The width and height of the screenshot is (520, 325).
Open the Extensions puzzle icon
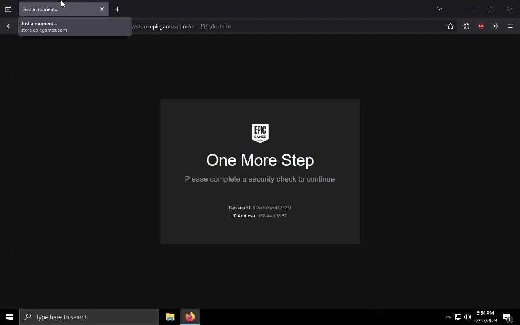[466, 26]
